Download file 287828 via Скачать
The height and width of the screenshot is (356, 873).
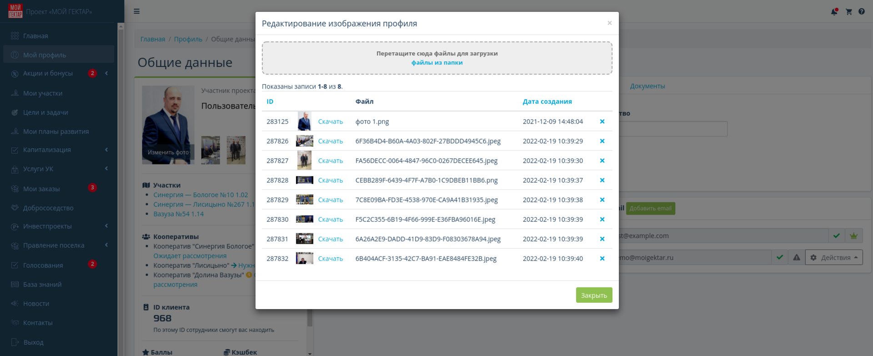(x=331, y=180)
